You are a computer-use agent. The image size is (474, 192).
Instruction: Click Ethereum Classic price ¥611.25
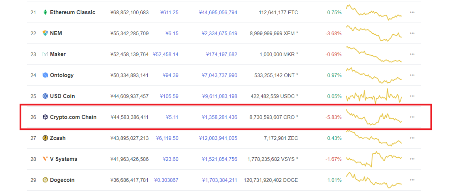(x=169, y=12)
